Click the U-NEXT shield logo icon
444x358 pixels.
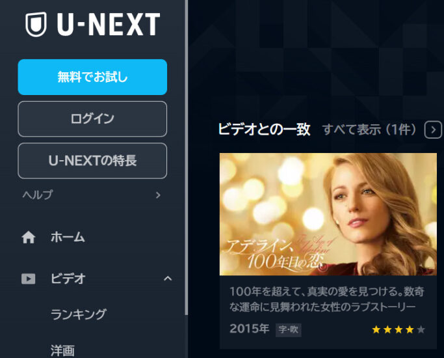[x=36, y=24]
